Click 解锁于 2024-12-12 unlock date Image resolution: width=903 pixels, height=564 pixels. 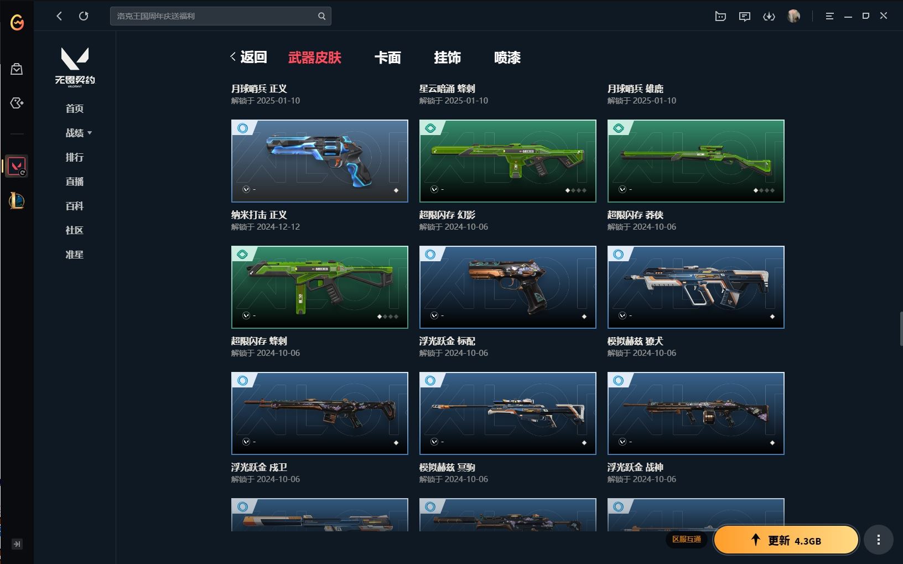tap(266, 227)
